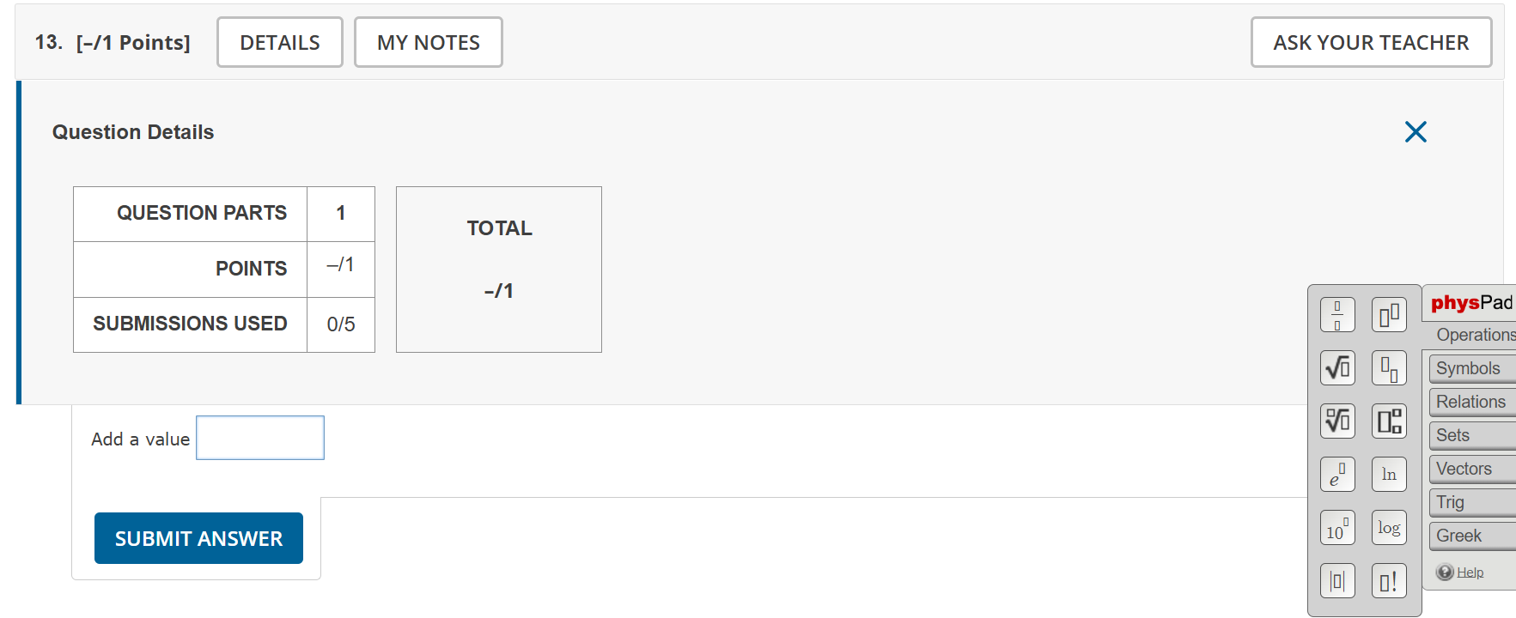
Task: Expand the Vectors section in physPad
Action: [x=1471, y=469]
